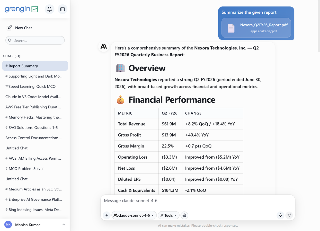Image resolution: width=320 pixels, height=231 pixels.
Task: Click the MK user avatar
Action: (8, 225)
